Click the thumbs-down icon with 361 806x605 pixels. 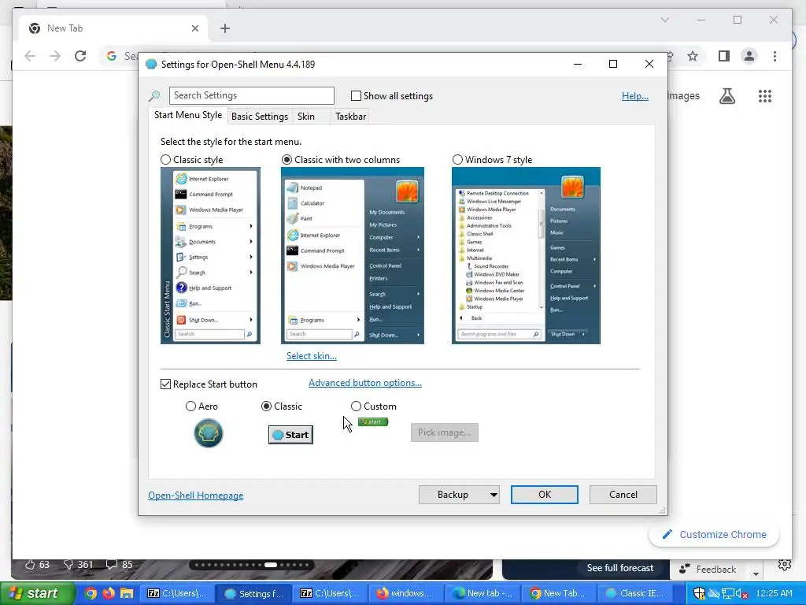point(68,564)
